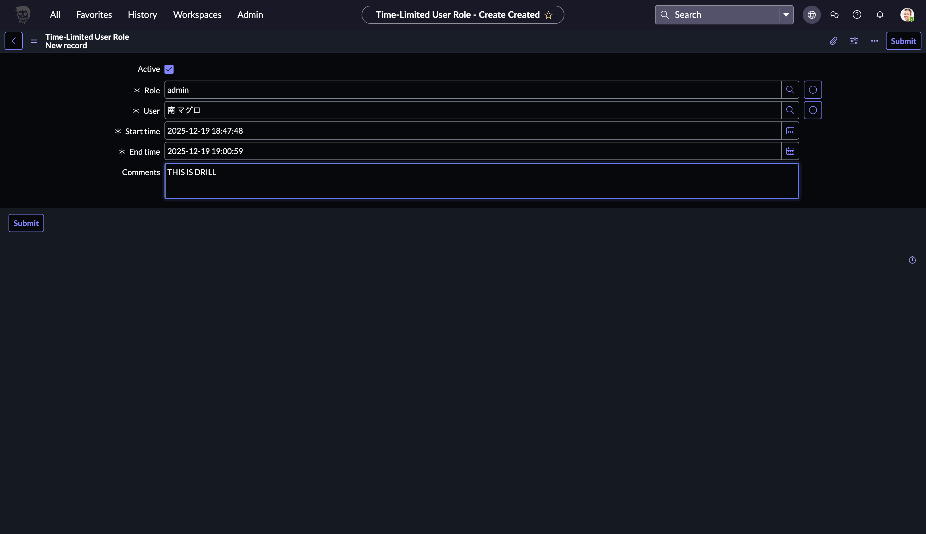Click the User lookup magnifier icon
Image resolution: width=926 pixels, height=534 pixels.
point(790,110)
